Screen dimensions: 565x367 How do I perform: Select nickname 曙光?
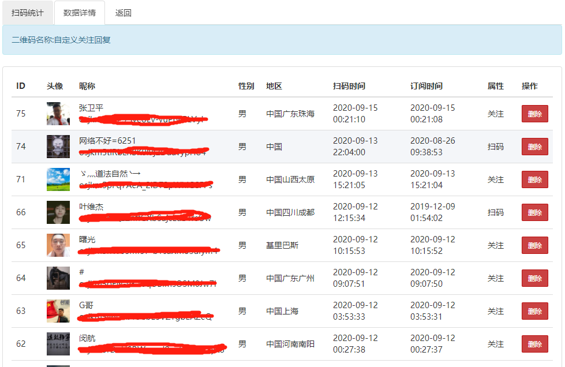pyautogui.click(x=87, y=239)
